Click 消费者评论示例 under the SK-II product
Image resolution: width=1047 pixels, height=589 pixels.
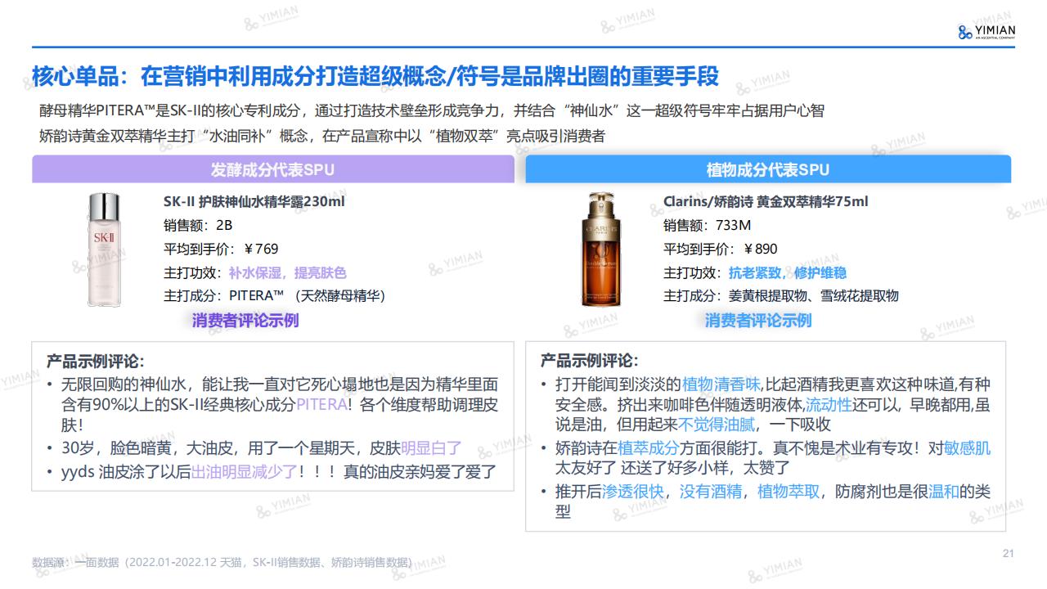(x=245, y=321)
